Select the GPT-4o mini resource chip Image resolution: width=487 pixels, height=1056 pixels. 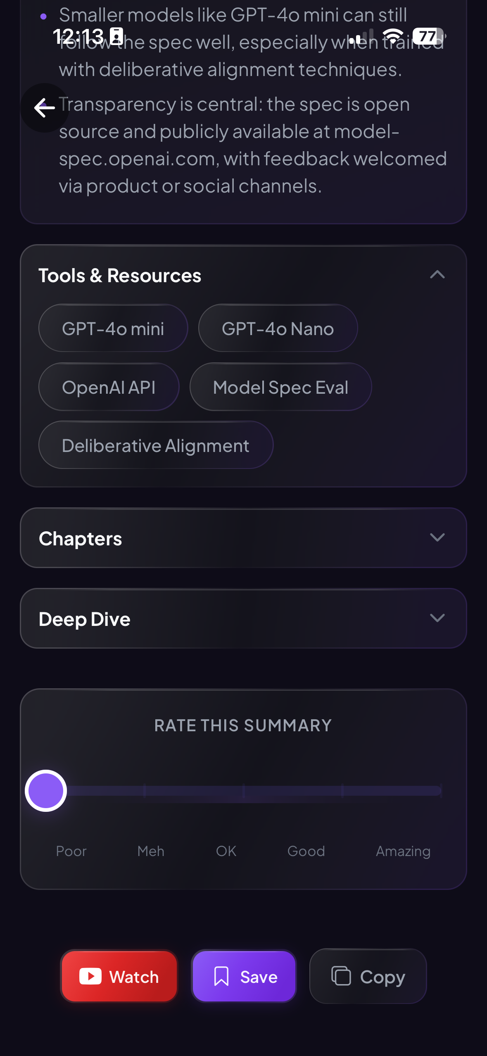pyautogui.click(x=113, y=328)
